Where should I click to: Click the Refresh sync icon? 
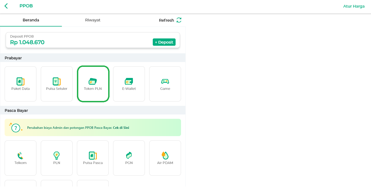[x=179, y=20]
